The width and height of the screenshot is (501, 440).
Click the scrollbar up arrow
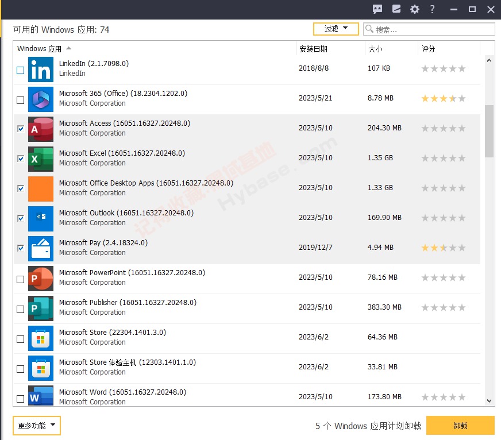coord(489,60)
